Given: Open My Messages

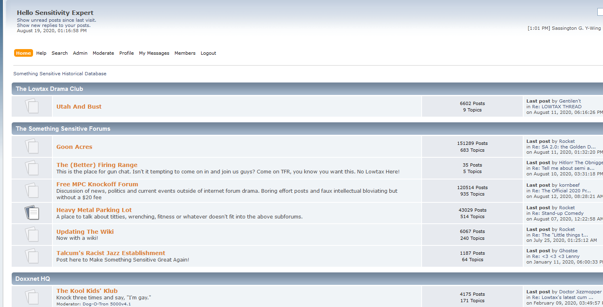Looking at the screenshot, I should [154, 53].
